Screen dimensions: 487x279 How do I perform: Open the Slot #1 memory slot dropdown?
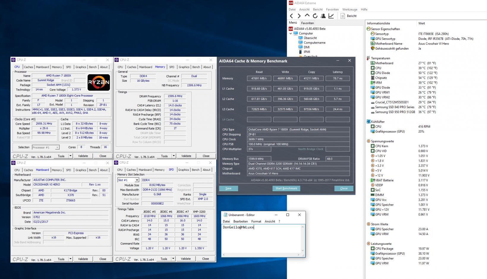(x=137, y=180)
